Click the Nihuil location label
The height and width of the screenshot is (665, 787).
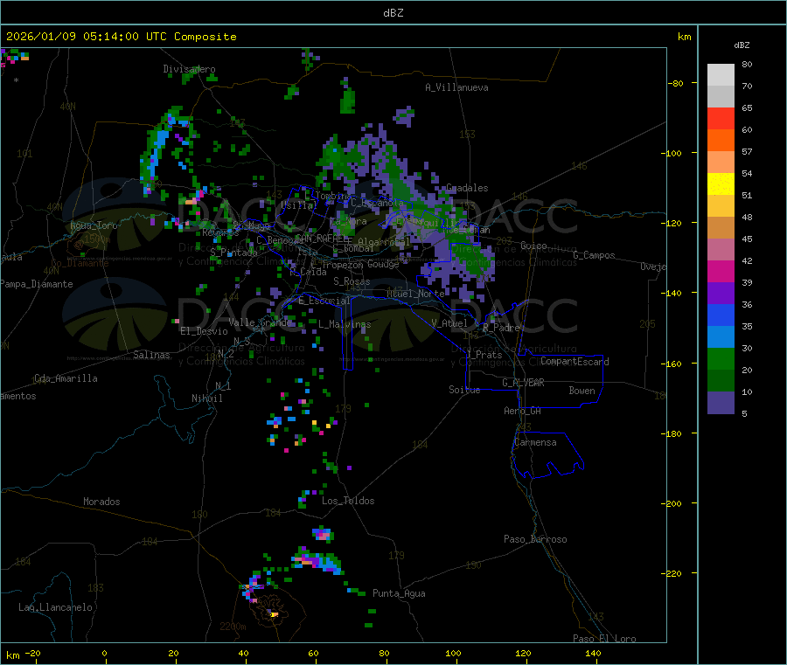206,398
